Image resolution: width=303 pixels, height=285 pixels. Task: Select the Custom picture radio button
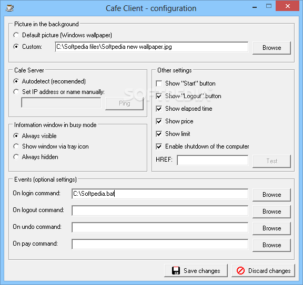pos(16,47)
